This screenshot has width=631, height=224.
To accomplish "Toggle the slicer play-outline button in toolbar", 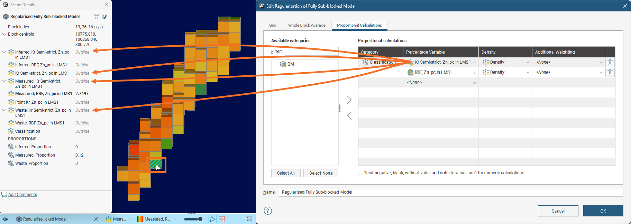I will tap(212, 219).
